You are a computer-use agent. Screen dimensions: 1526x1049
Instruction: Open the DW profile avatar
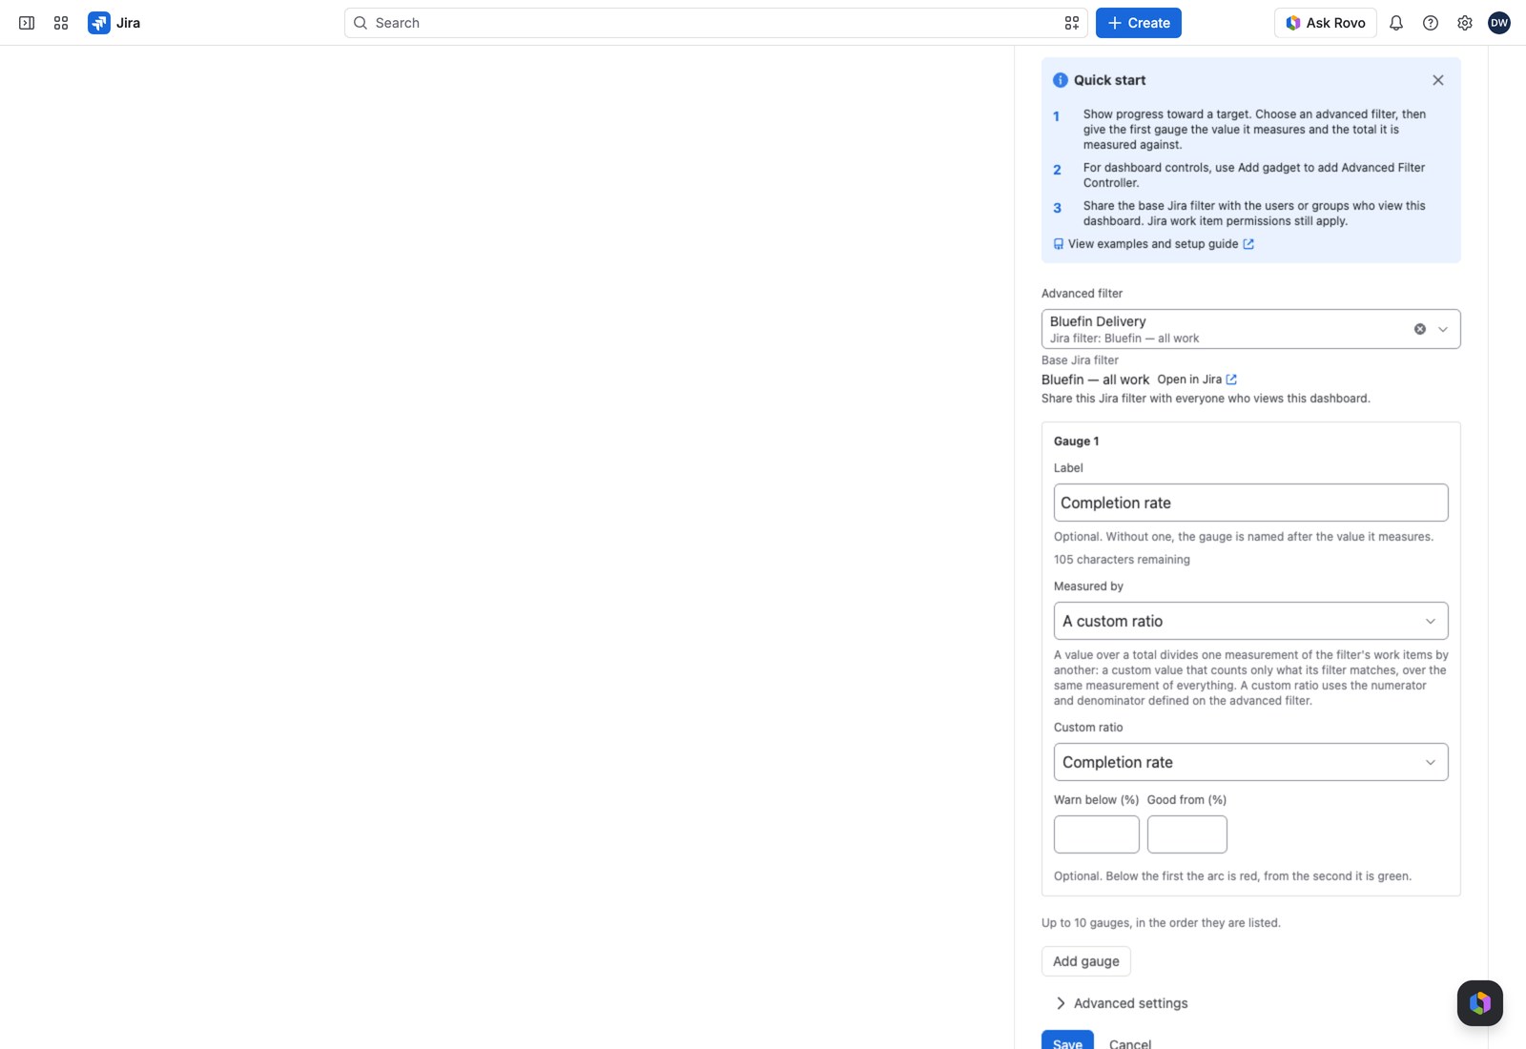click(1499, 23)
